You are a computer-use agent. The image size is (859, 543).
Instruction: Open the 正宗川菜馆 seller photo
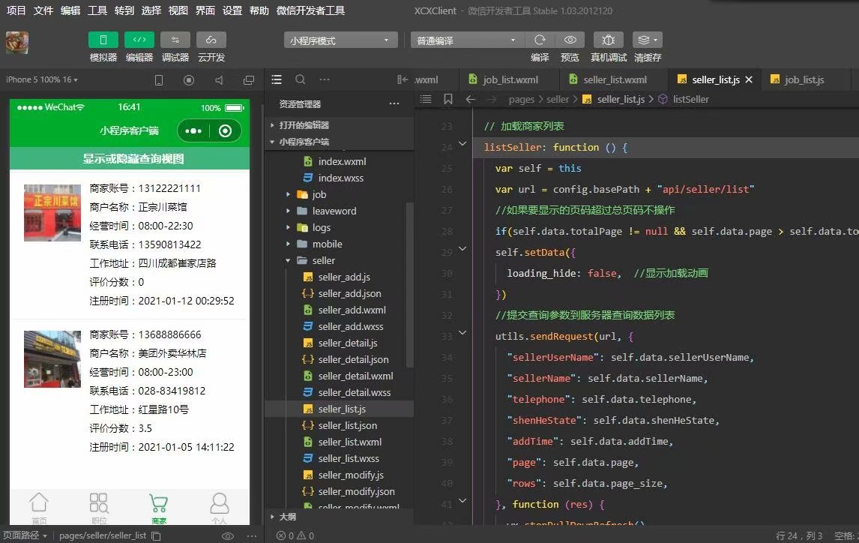[52, 212]
